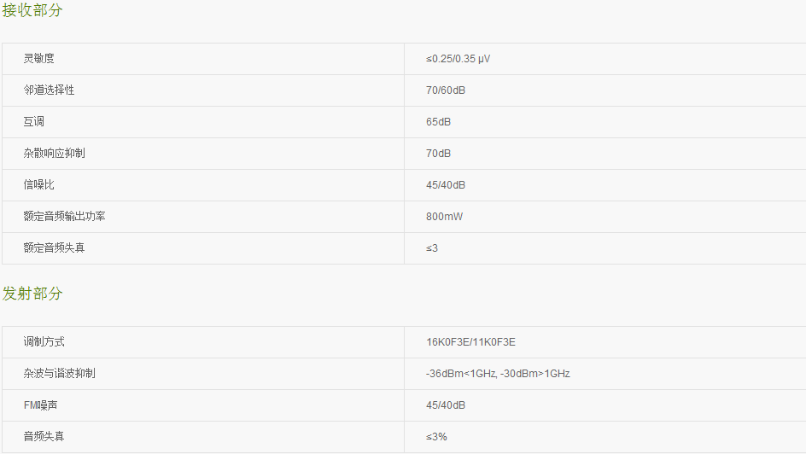Click the 接收部分 section heading
806x454 pixels.
tap(32, 10)
